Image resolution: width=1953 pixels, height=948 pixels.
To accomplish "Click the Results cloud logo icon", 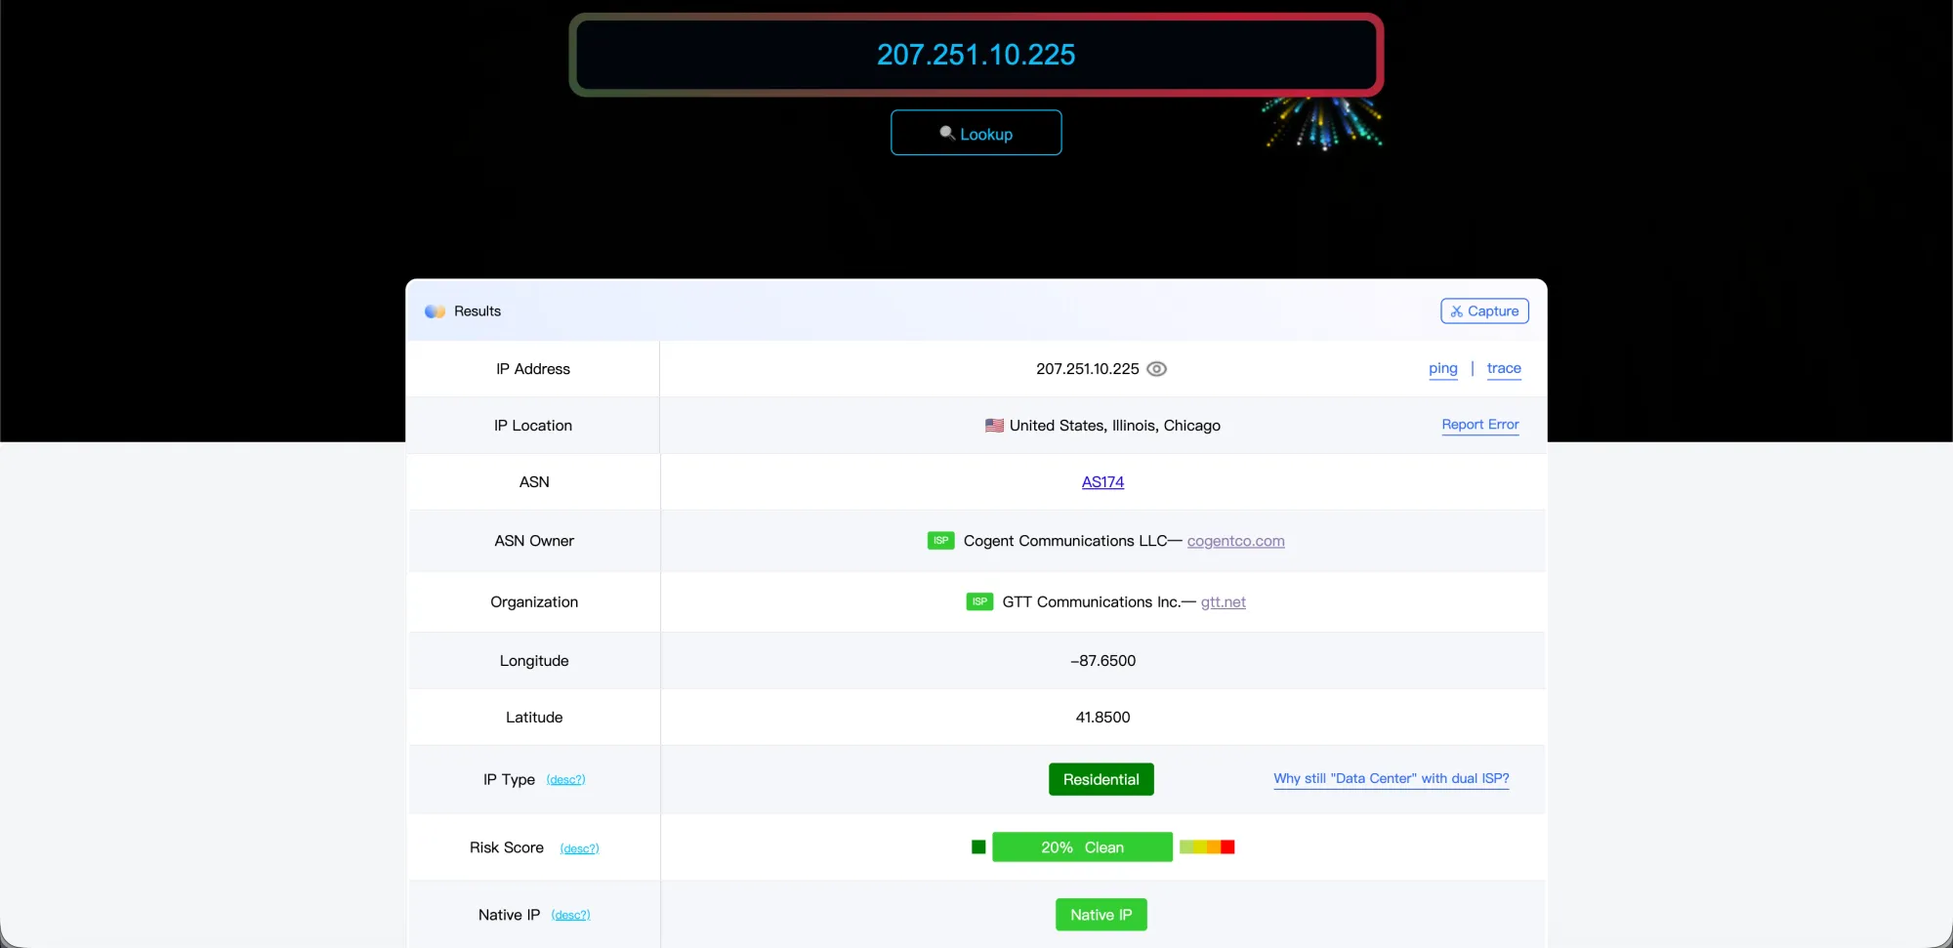I will point(435,311).
